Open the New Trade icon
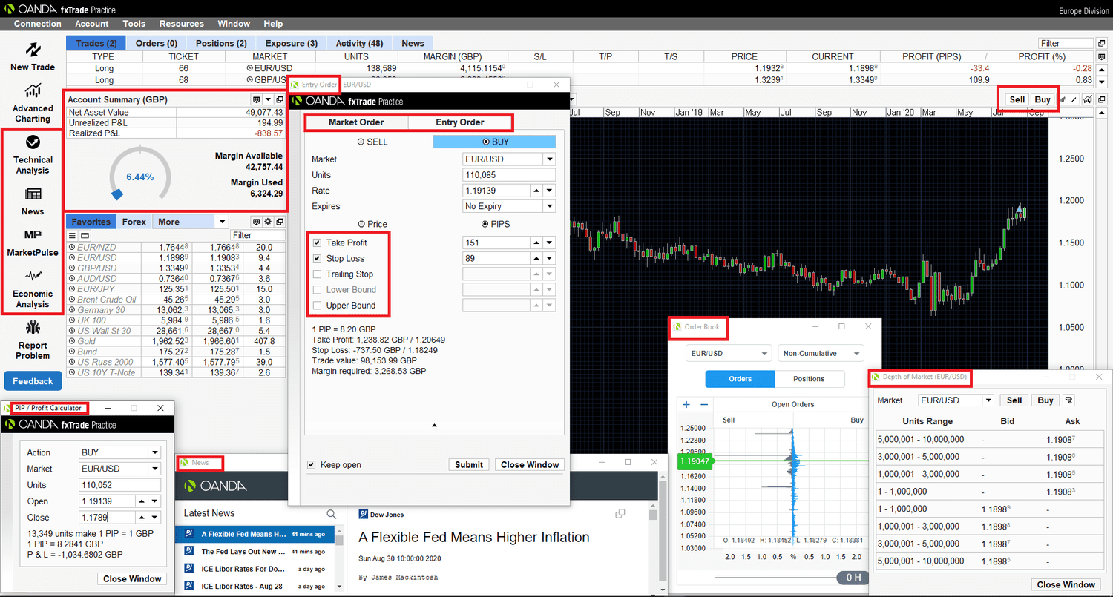 pos(33,50)
